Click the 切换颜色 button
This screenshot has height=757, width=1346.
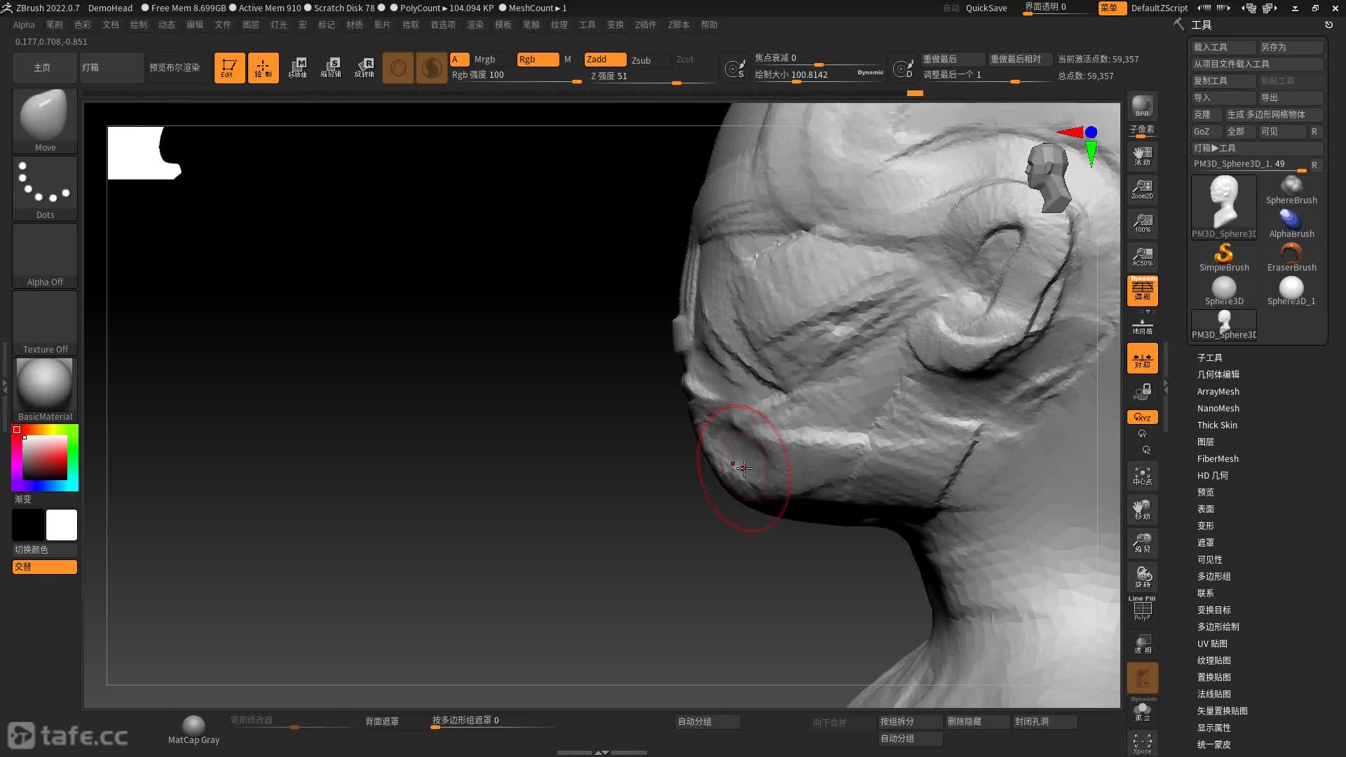click(x=44, y=550)
